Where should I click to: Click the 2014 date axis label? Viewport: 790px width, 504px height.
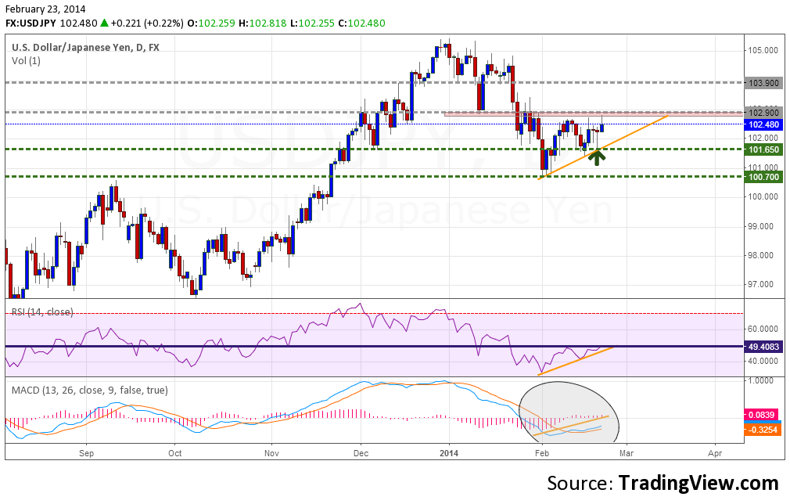pos(449,453)
